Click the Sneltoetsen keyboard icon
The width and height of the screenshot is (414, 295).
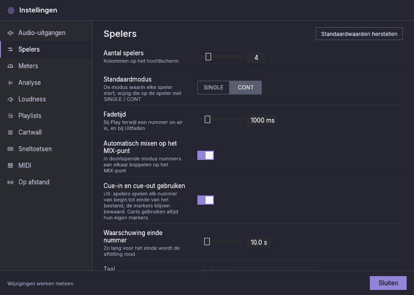[10, 149]
